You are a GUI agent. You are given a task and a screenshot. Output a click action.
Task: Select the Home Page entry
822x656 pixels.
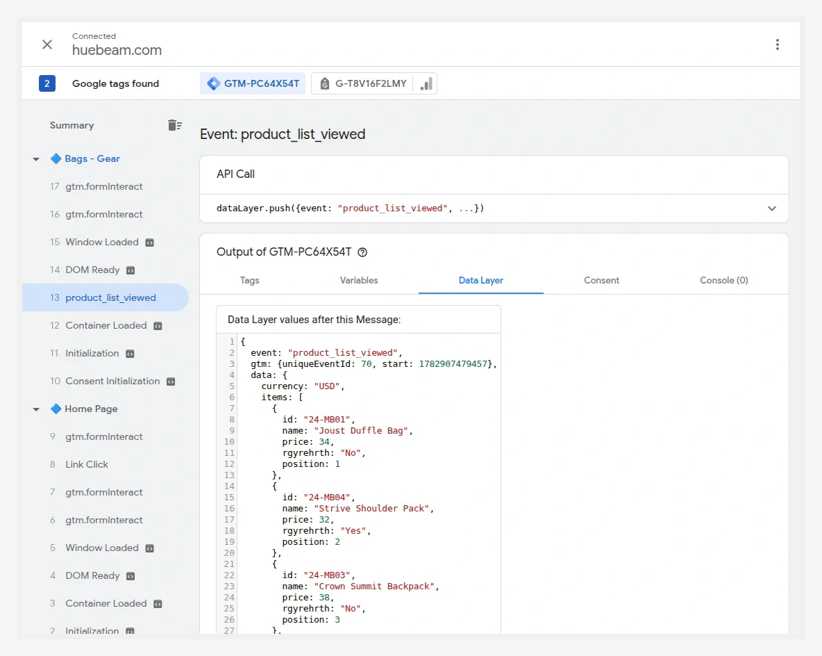[x=91, y=409]
